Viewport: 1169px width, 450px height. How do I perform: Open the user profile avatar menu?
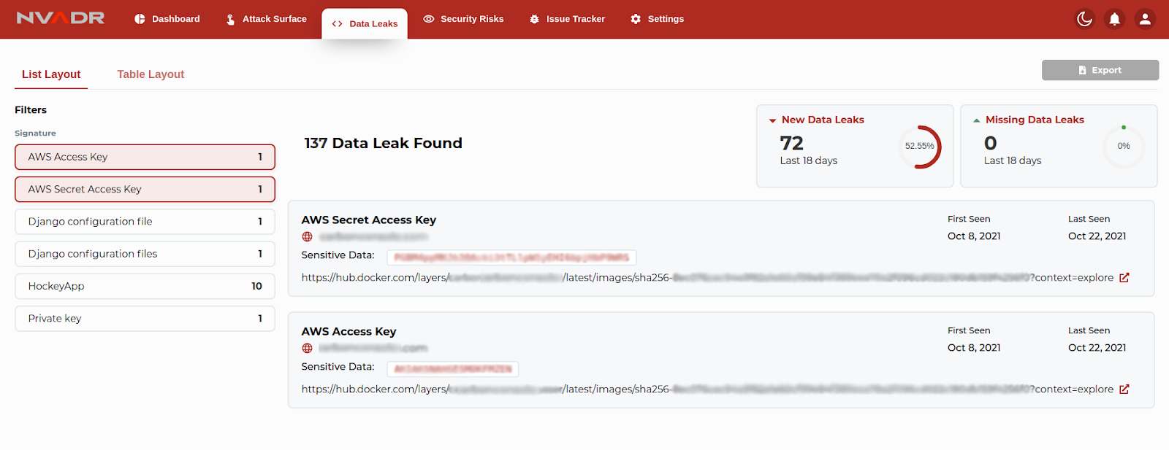(1145, 19)
